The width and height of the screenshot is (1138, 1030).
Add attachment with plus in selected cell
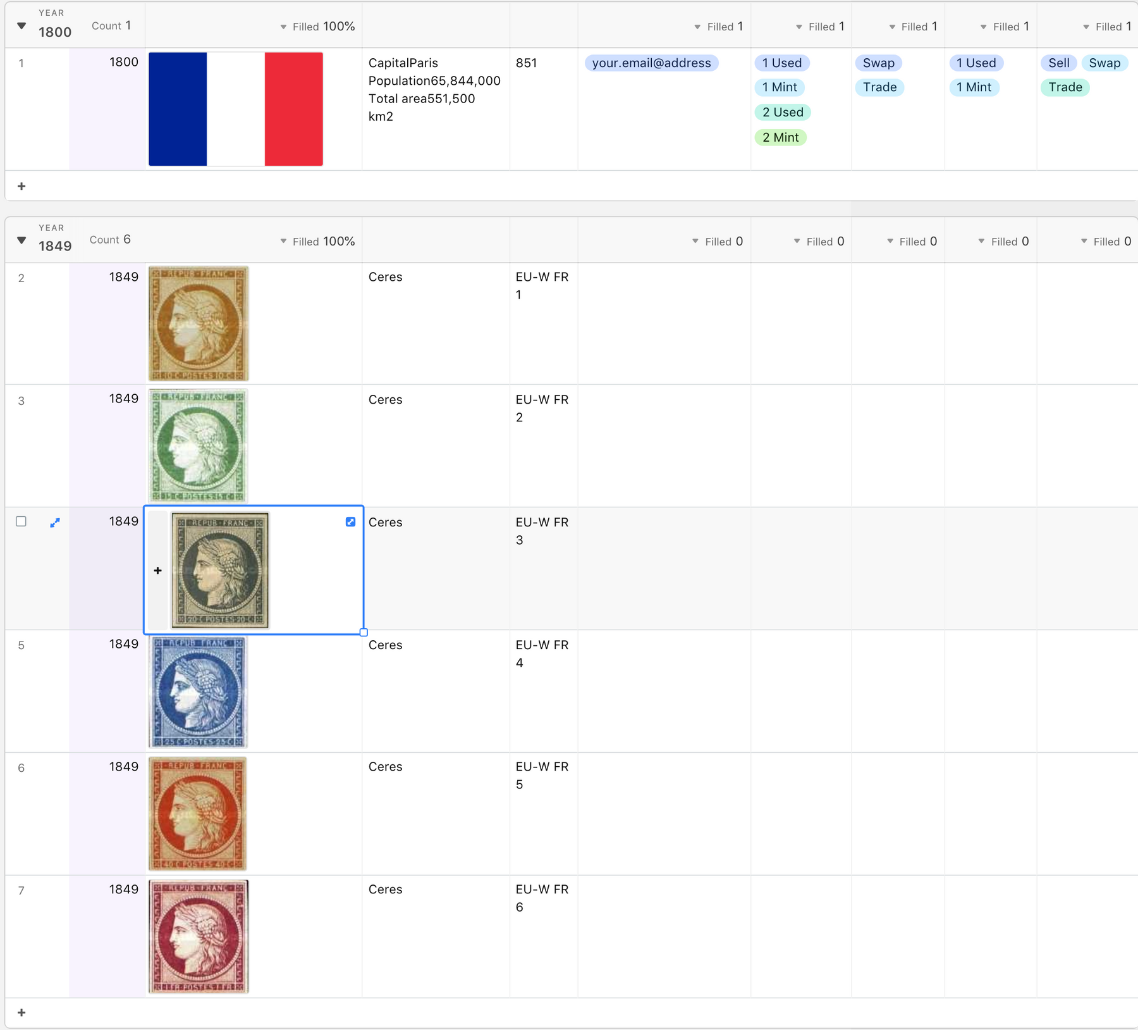tap(158, 571)
